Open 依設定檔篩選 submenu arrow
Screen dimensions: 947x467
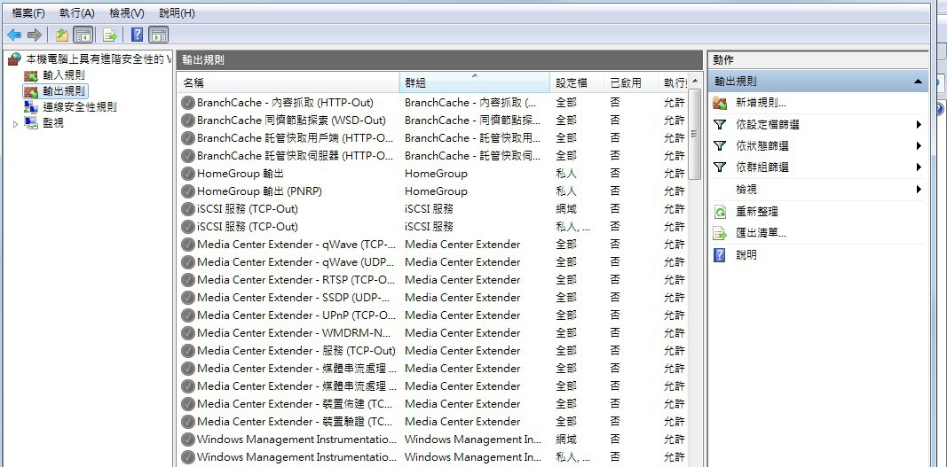click(x=919, y=125)
